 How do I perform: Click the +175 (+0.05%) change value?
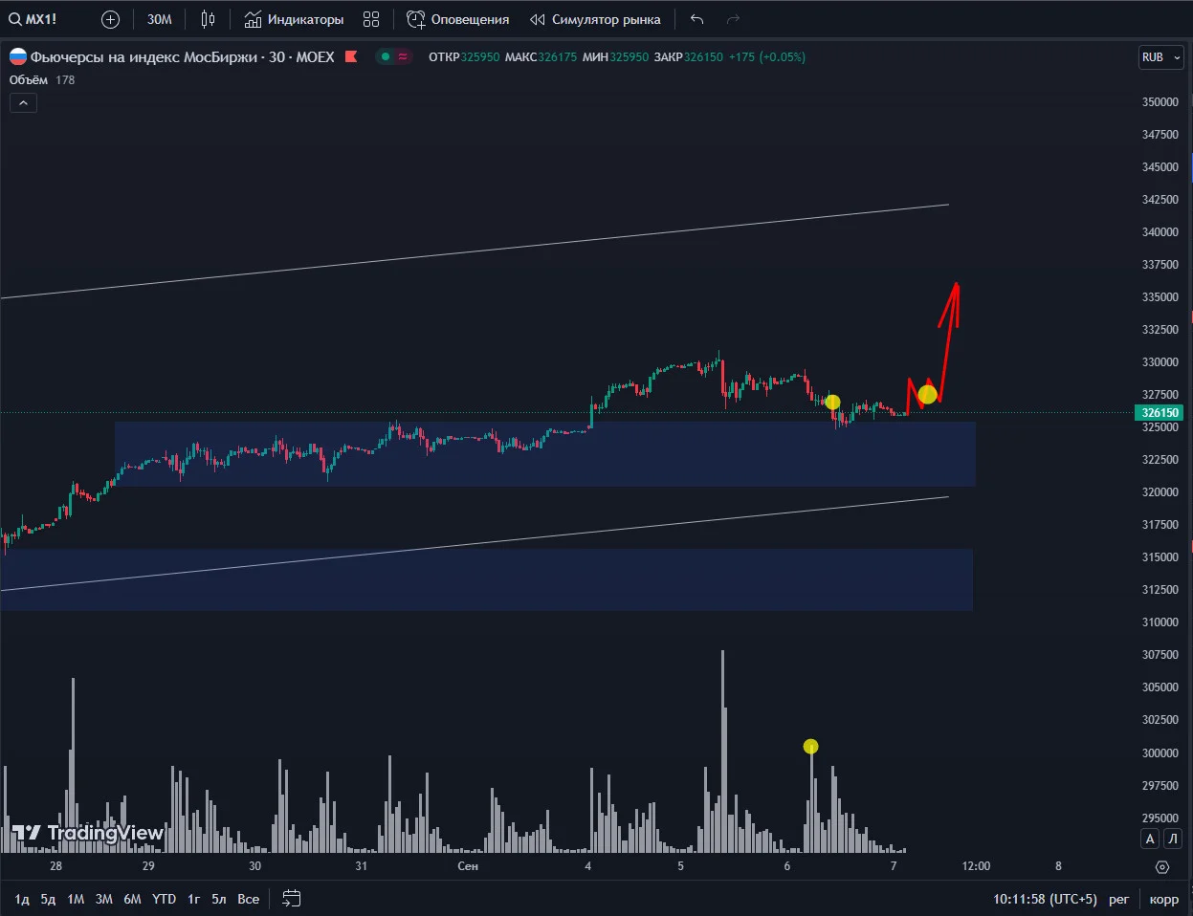click(x=767, y=57)
